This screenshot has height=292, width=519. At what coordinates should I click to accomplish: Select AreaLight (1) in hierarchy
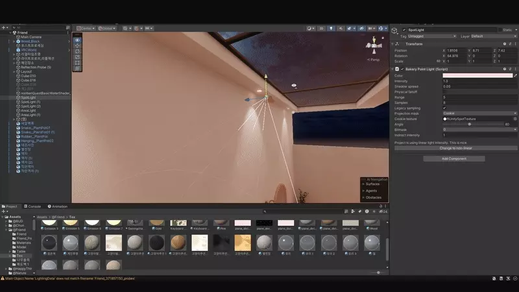(x=30, y=115)
